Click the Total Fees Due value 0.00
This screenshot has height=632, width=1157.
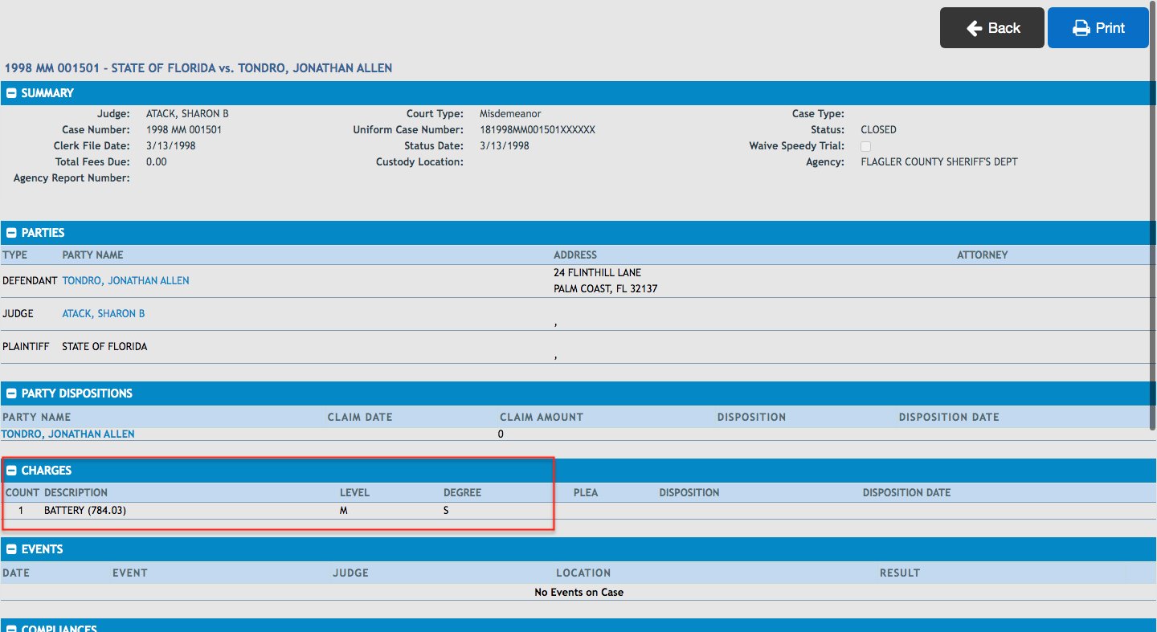[x=157, y=162]
